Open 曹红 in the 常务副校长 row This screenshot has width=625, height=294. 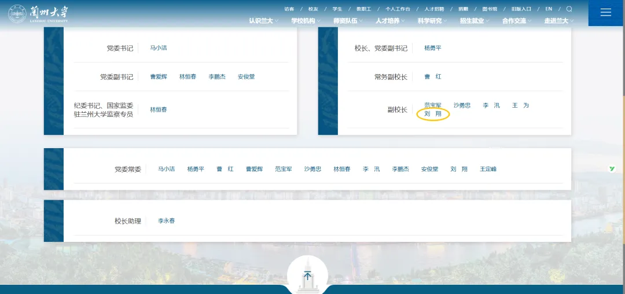coord(433,76)
